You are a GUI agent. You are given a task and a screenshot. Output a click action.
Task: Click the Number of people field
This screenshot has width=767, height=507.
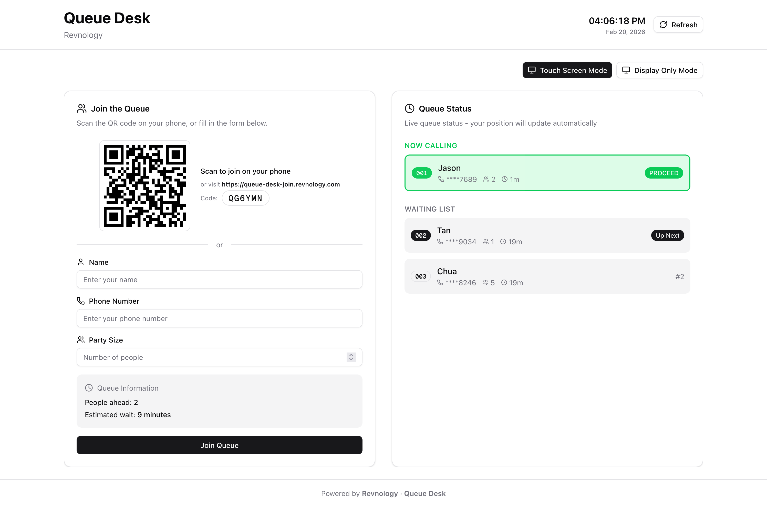pos(210,357)
